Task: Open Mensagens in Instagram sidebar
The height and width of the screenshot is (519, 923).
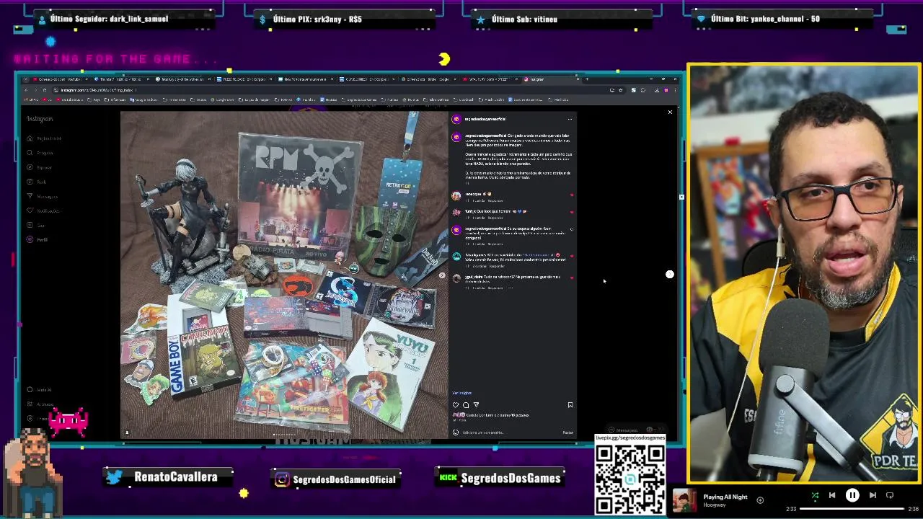Action: click(x=43, y=196)
